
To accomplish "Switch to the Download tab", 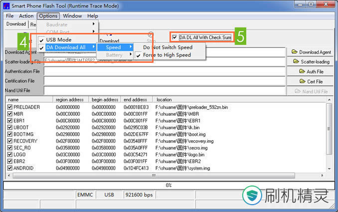I will [16, 24].
